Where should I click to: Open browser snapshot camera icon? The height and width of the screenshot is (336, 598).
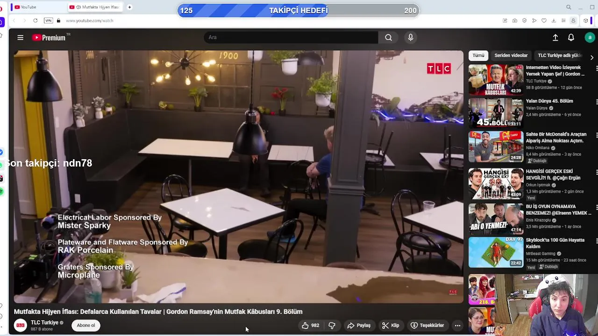[514, 21]
